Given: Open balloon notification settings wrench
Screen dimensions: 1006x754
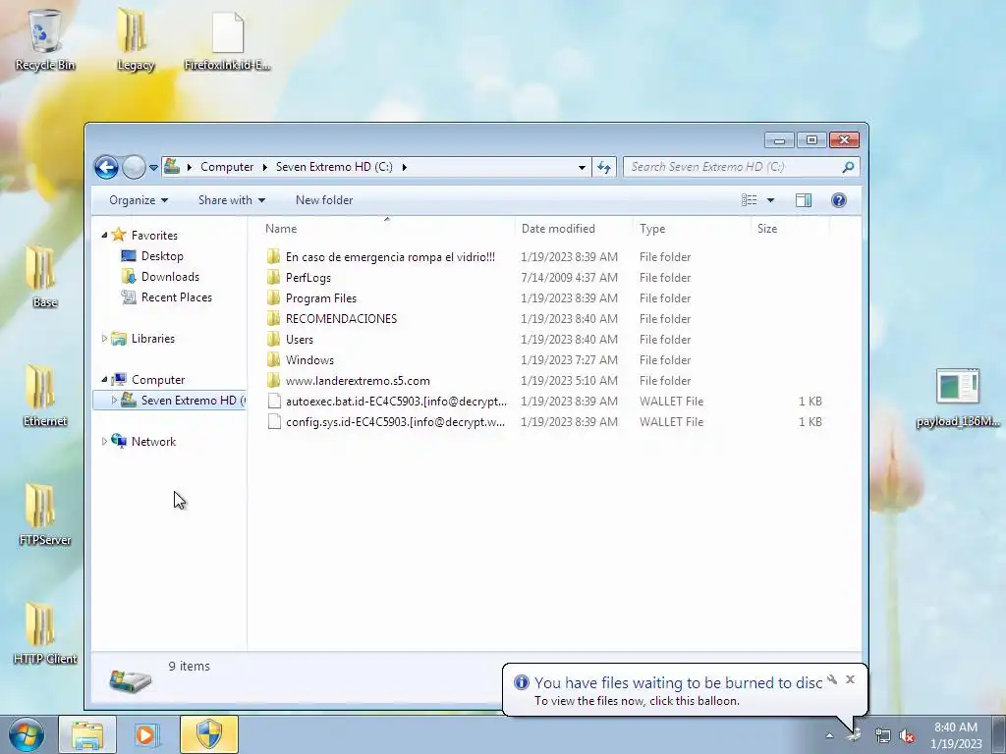Looking at the screenshot, I should (x=832, y=679).
